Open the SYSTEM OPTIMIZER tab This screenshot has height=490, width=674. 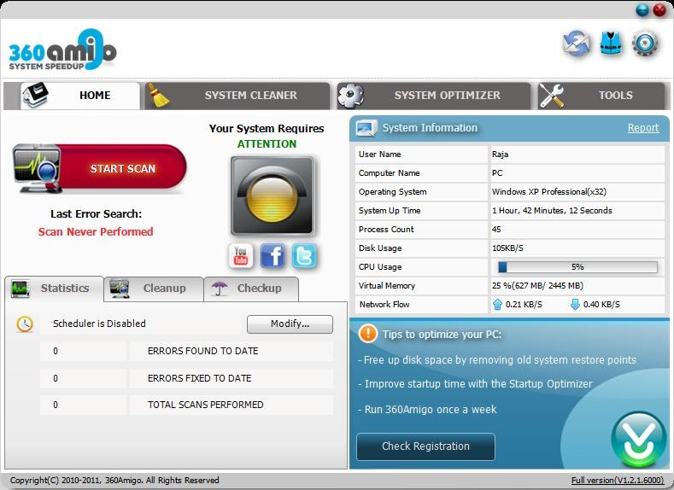pyautogui.click(x=434, y=96)
